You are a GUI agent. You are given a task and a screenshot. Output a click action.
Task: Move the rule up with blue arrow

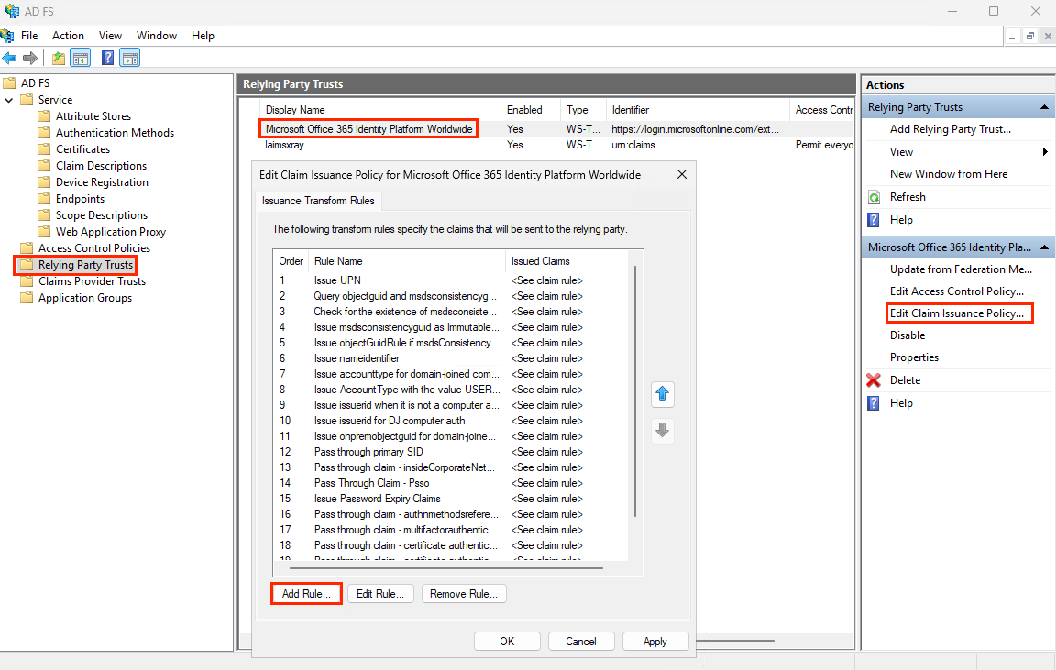pos(662,395)
